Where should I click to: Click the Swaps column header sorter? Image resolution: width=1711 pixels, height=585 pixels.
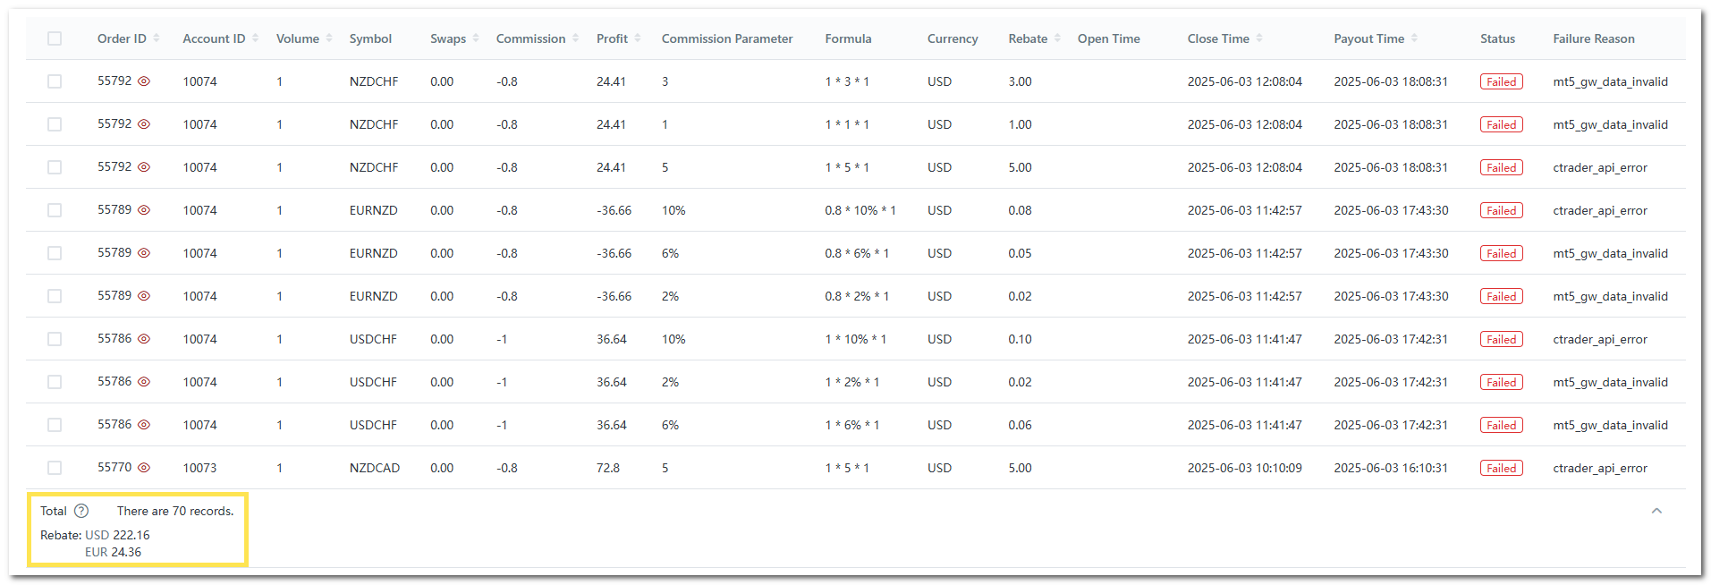[x=476, y=38]
